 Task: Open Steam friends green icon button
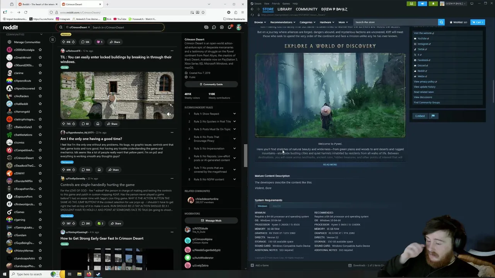click(x=411, y=3)
